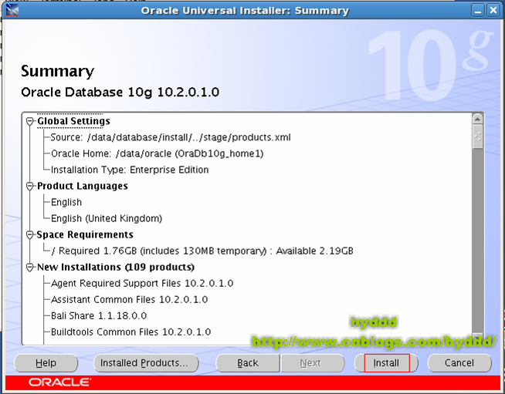Cancel the Oracle installation

point(459,363)
